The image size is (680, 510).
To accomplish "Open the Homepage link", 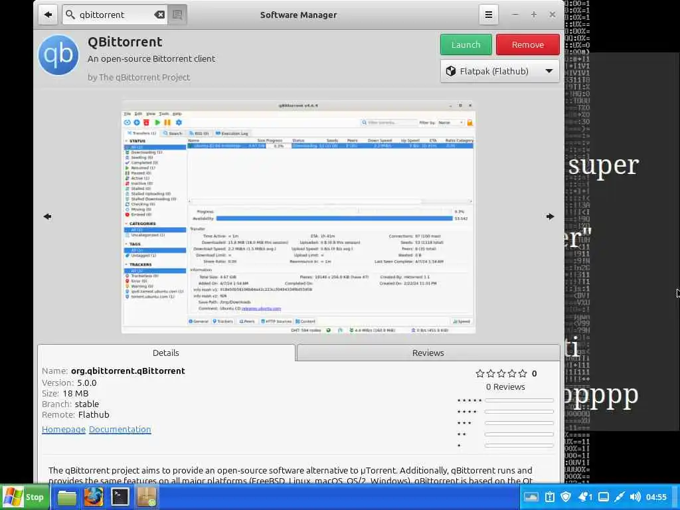I will 64,430.
